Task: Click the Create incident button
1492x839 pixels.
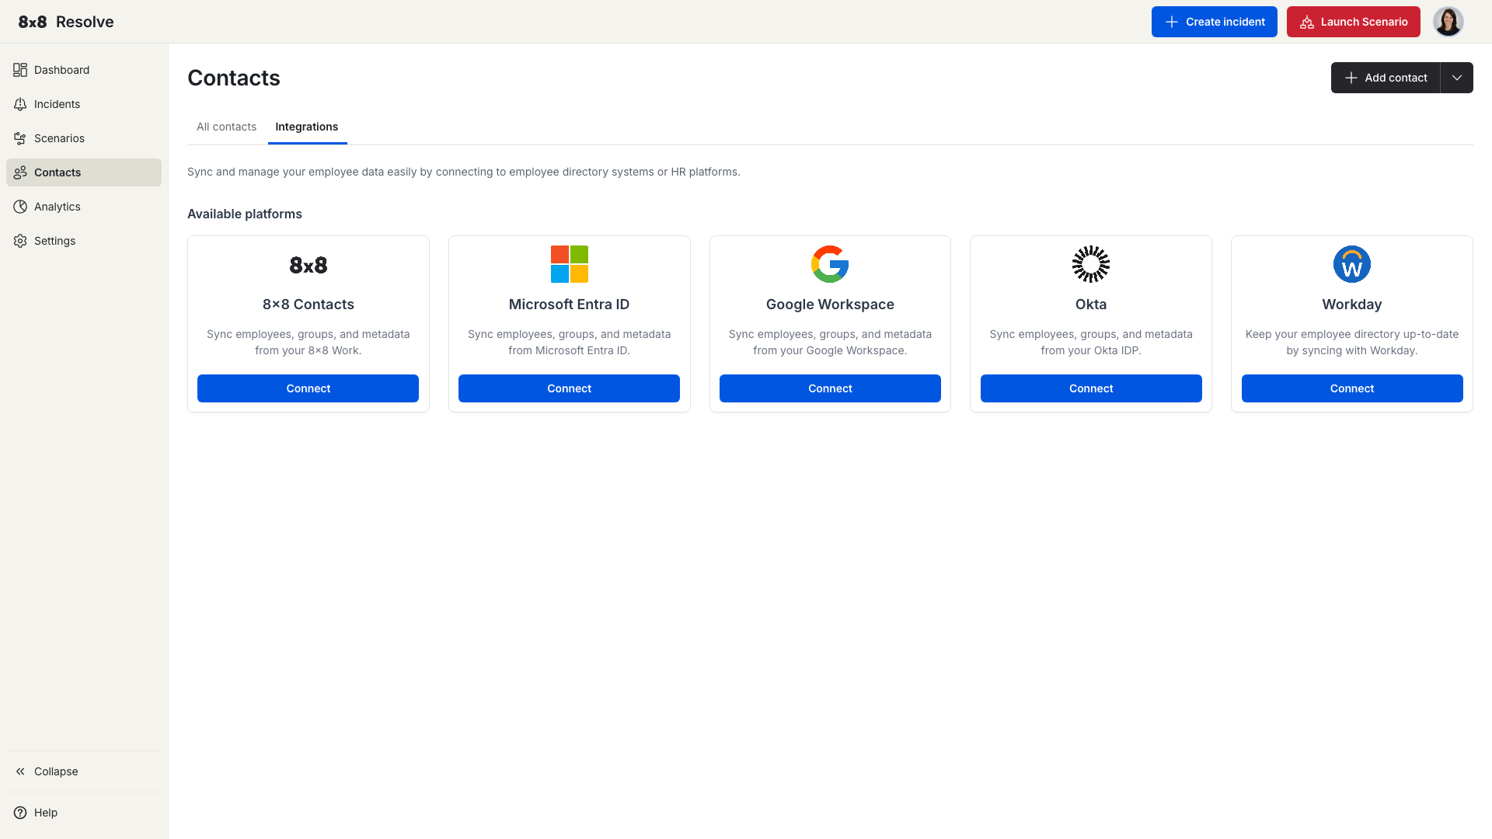Action: (1215, 22)
